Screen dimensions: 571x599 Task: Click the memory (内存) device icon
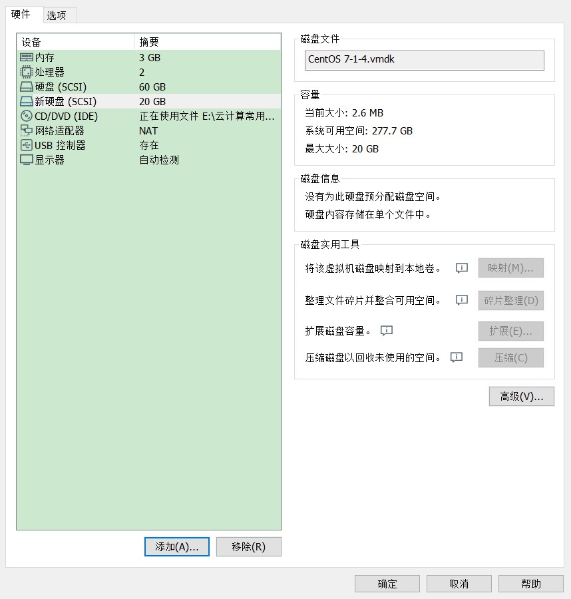27,58
